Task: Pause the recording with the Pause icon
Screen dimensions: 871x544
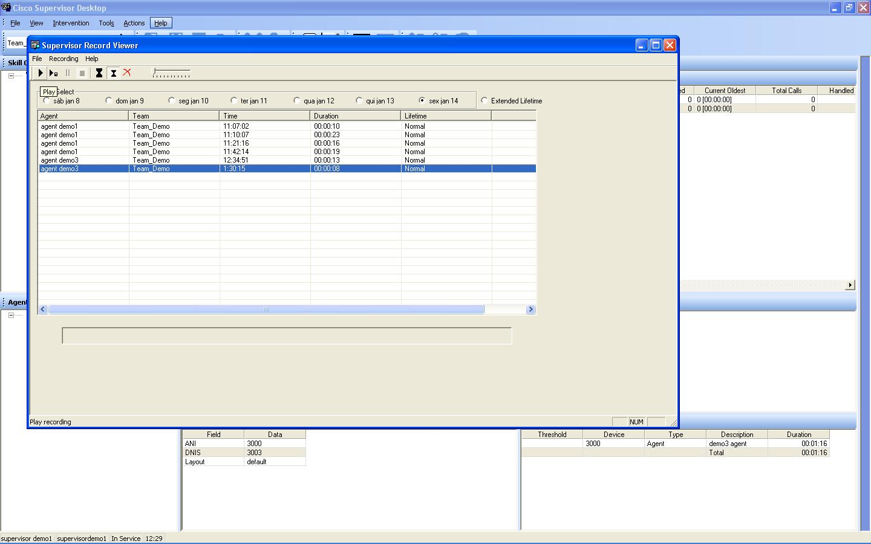Action: [x=68, y=73]
